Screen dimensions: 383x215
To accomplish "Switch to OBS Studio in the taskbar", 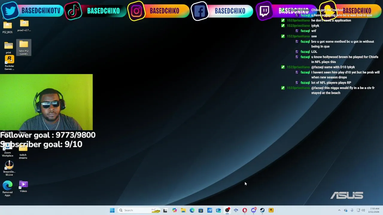I will coord(227,210).
